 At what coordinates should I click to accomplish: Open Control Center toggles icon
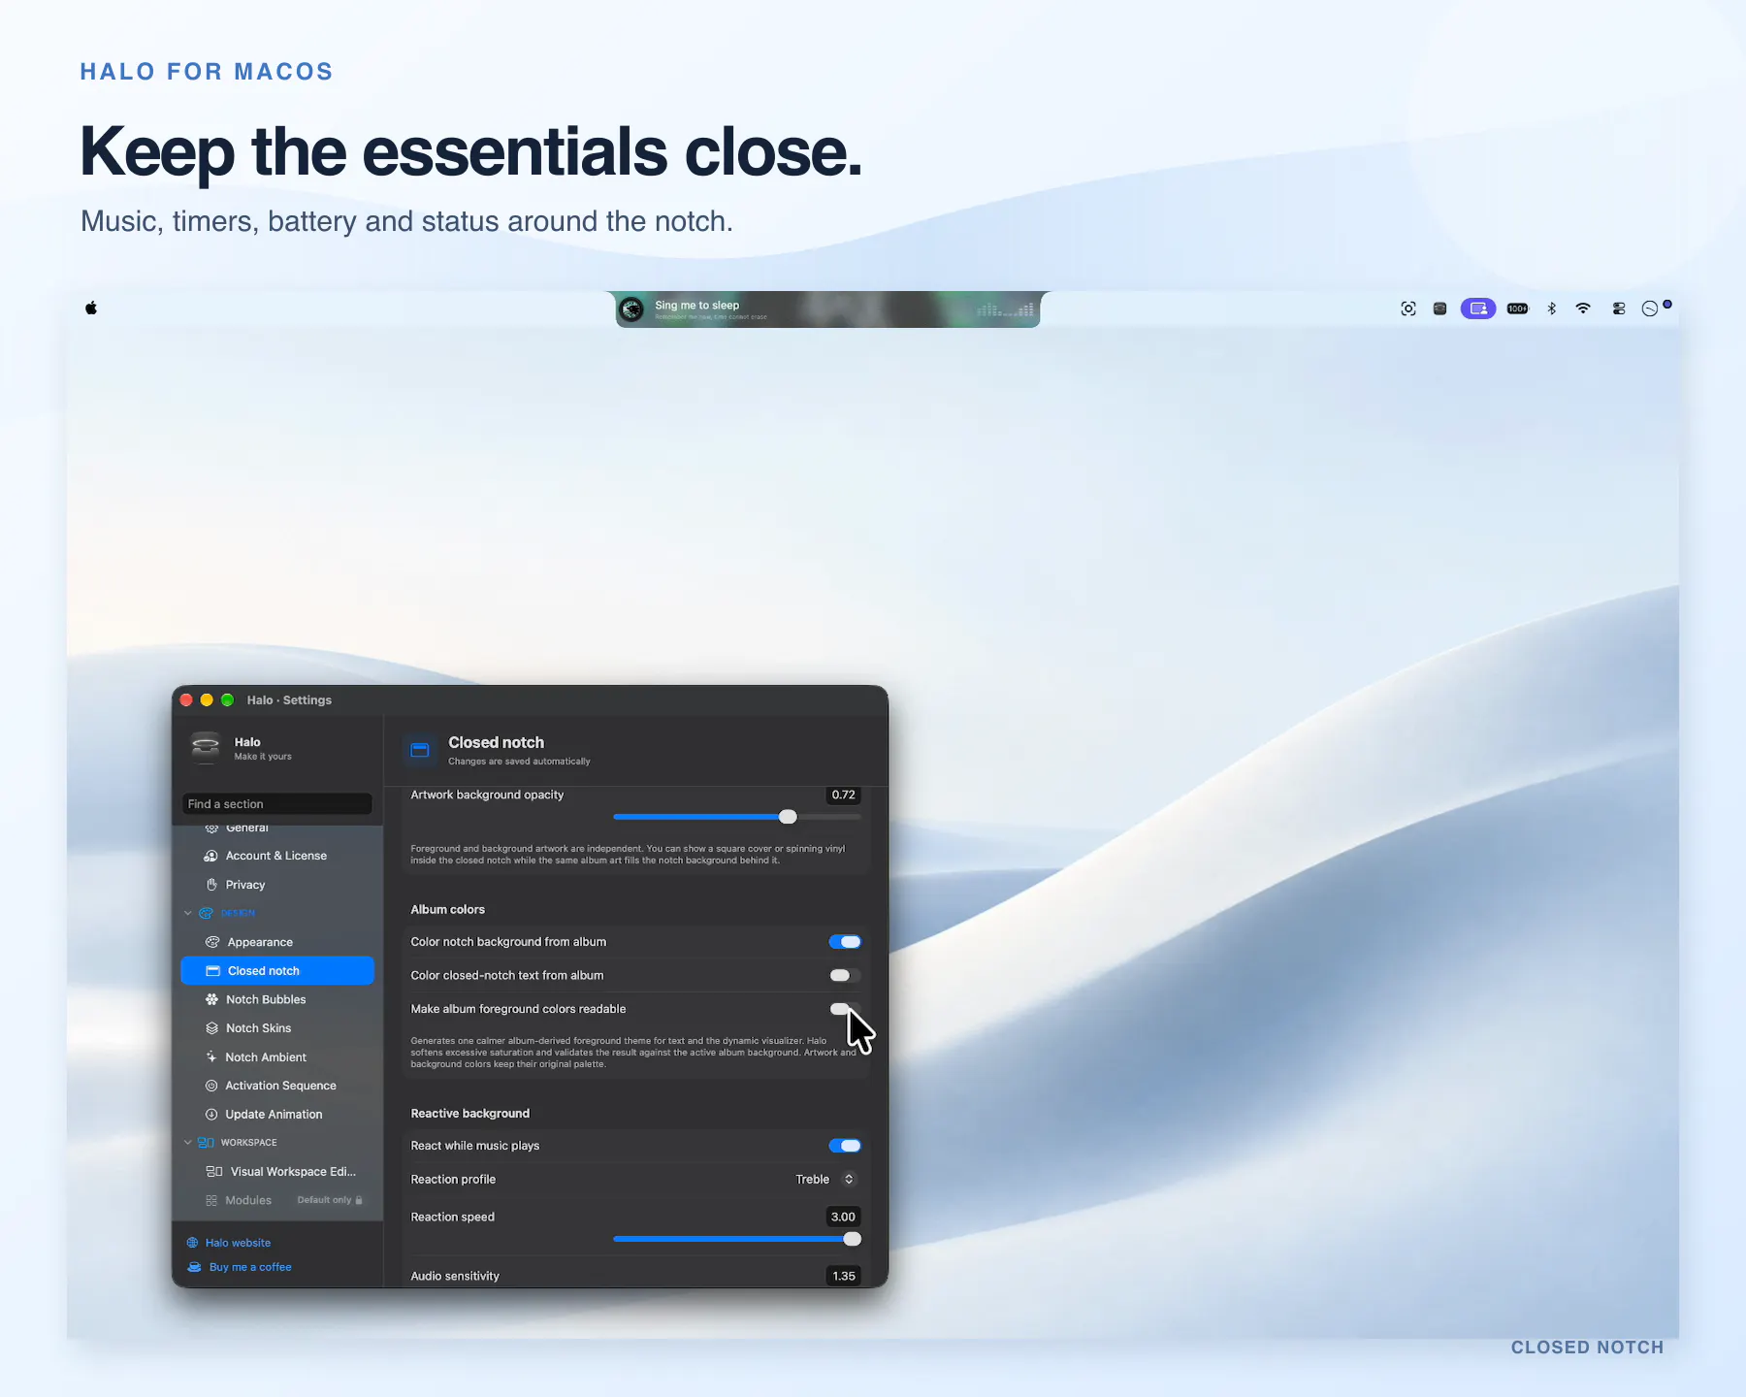tap(1619, 309)
